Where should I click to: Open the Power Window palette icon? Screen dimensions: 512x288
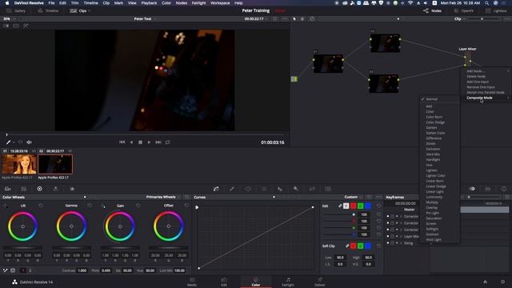[248, 189]
